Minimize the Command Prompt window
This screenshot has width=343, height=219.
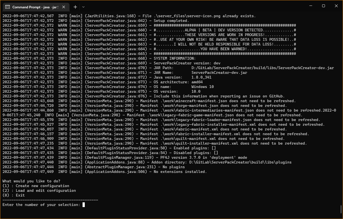click(311, 6)
